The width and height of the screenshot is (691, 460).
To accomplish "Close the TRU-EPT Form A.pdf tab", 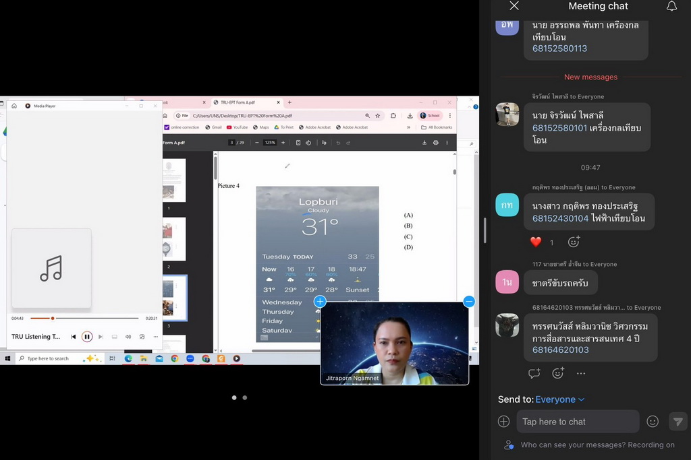I will (x=278, y=102).
